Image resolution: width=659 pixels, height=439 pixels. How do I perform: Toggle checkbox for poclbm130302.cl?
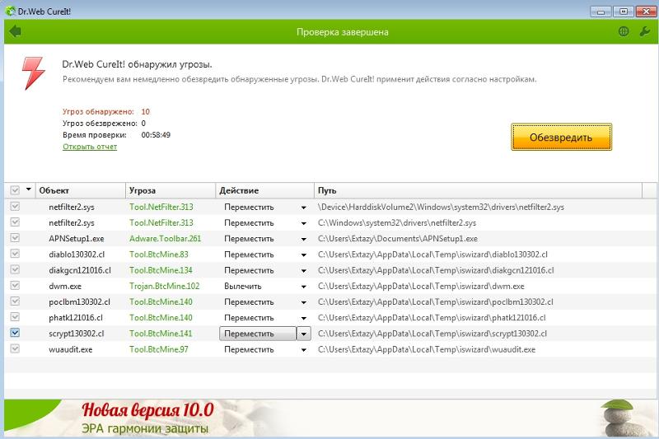coord(15,301)
